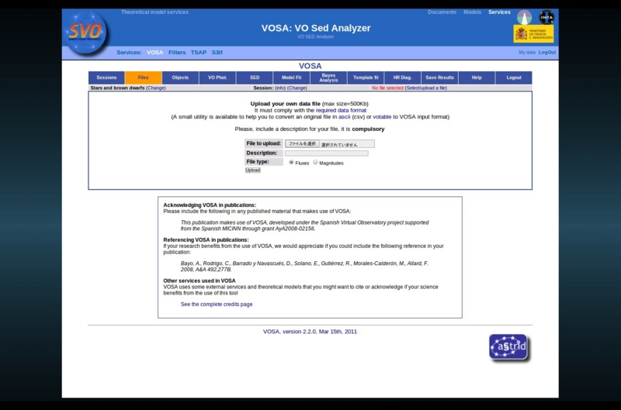Open the Services header menu
The width and height of the screenshot is (621, 410).
coord(499,12)
